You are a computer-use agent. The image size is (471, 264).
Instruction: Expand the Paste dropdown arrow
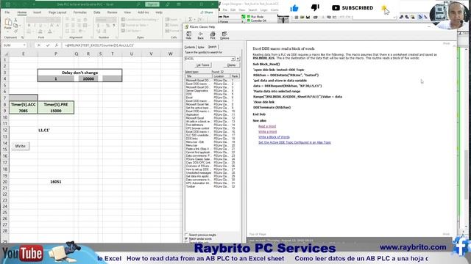pyautogui.click(x=8, y=32)
